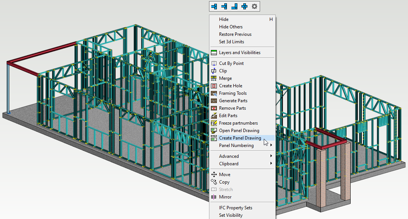Click Set Visibility menu entry
408x219 pixels.
(231, 215)
